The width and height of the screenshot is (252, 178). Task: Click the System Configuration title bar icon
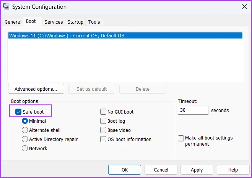coord(6,7)
